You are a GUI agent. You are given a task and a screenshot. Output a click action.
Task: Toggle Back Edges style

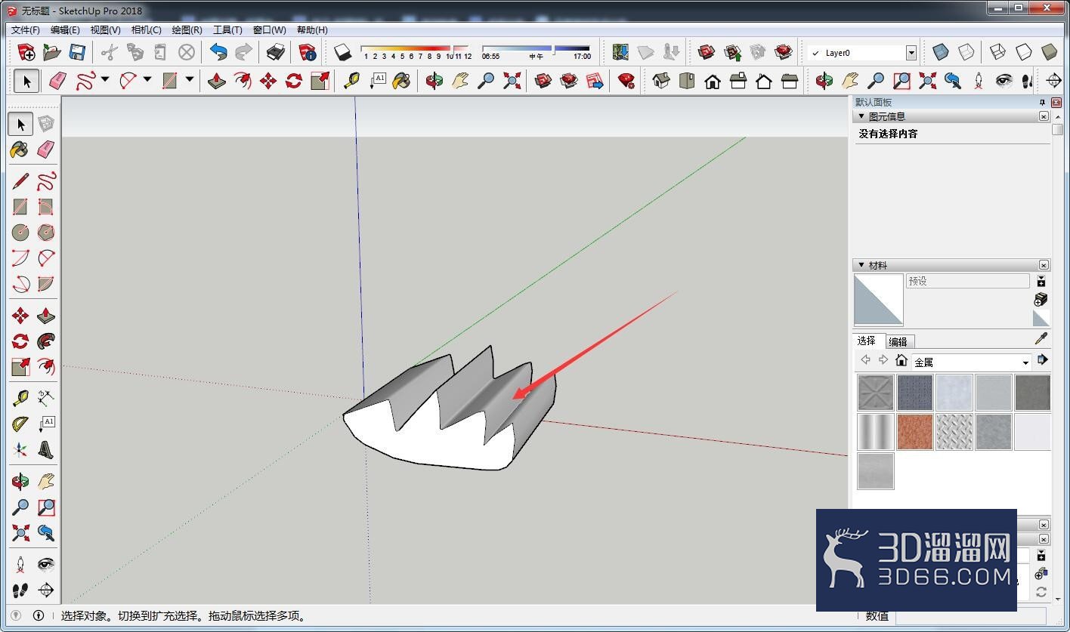pos(966,51)
